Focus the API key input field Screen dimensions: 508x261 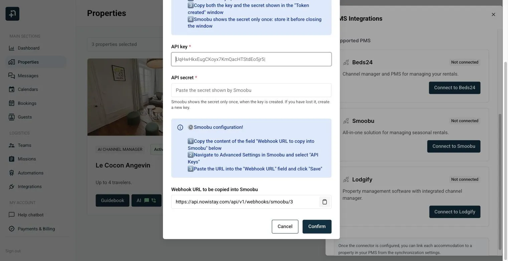pos(251,59)
